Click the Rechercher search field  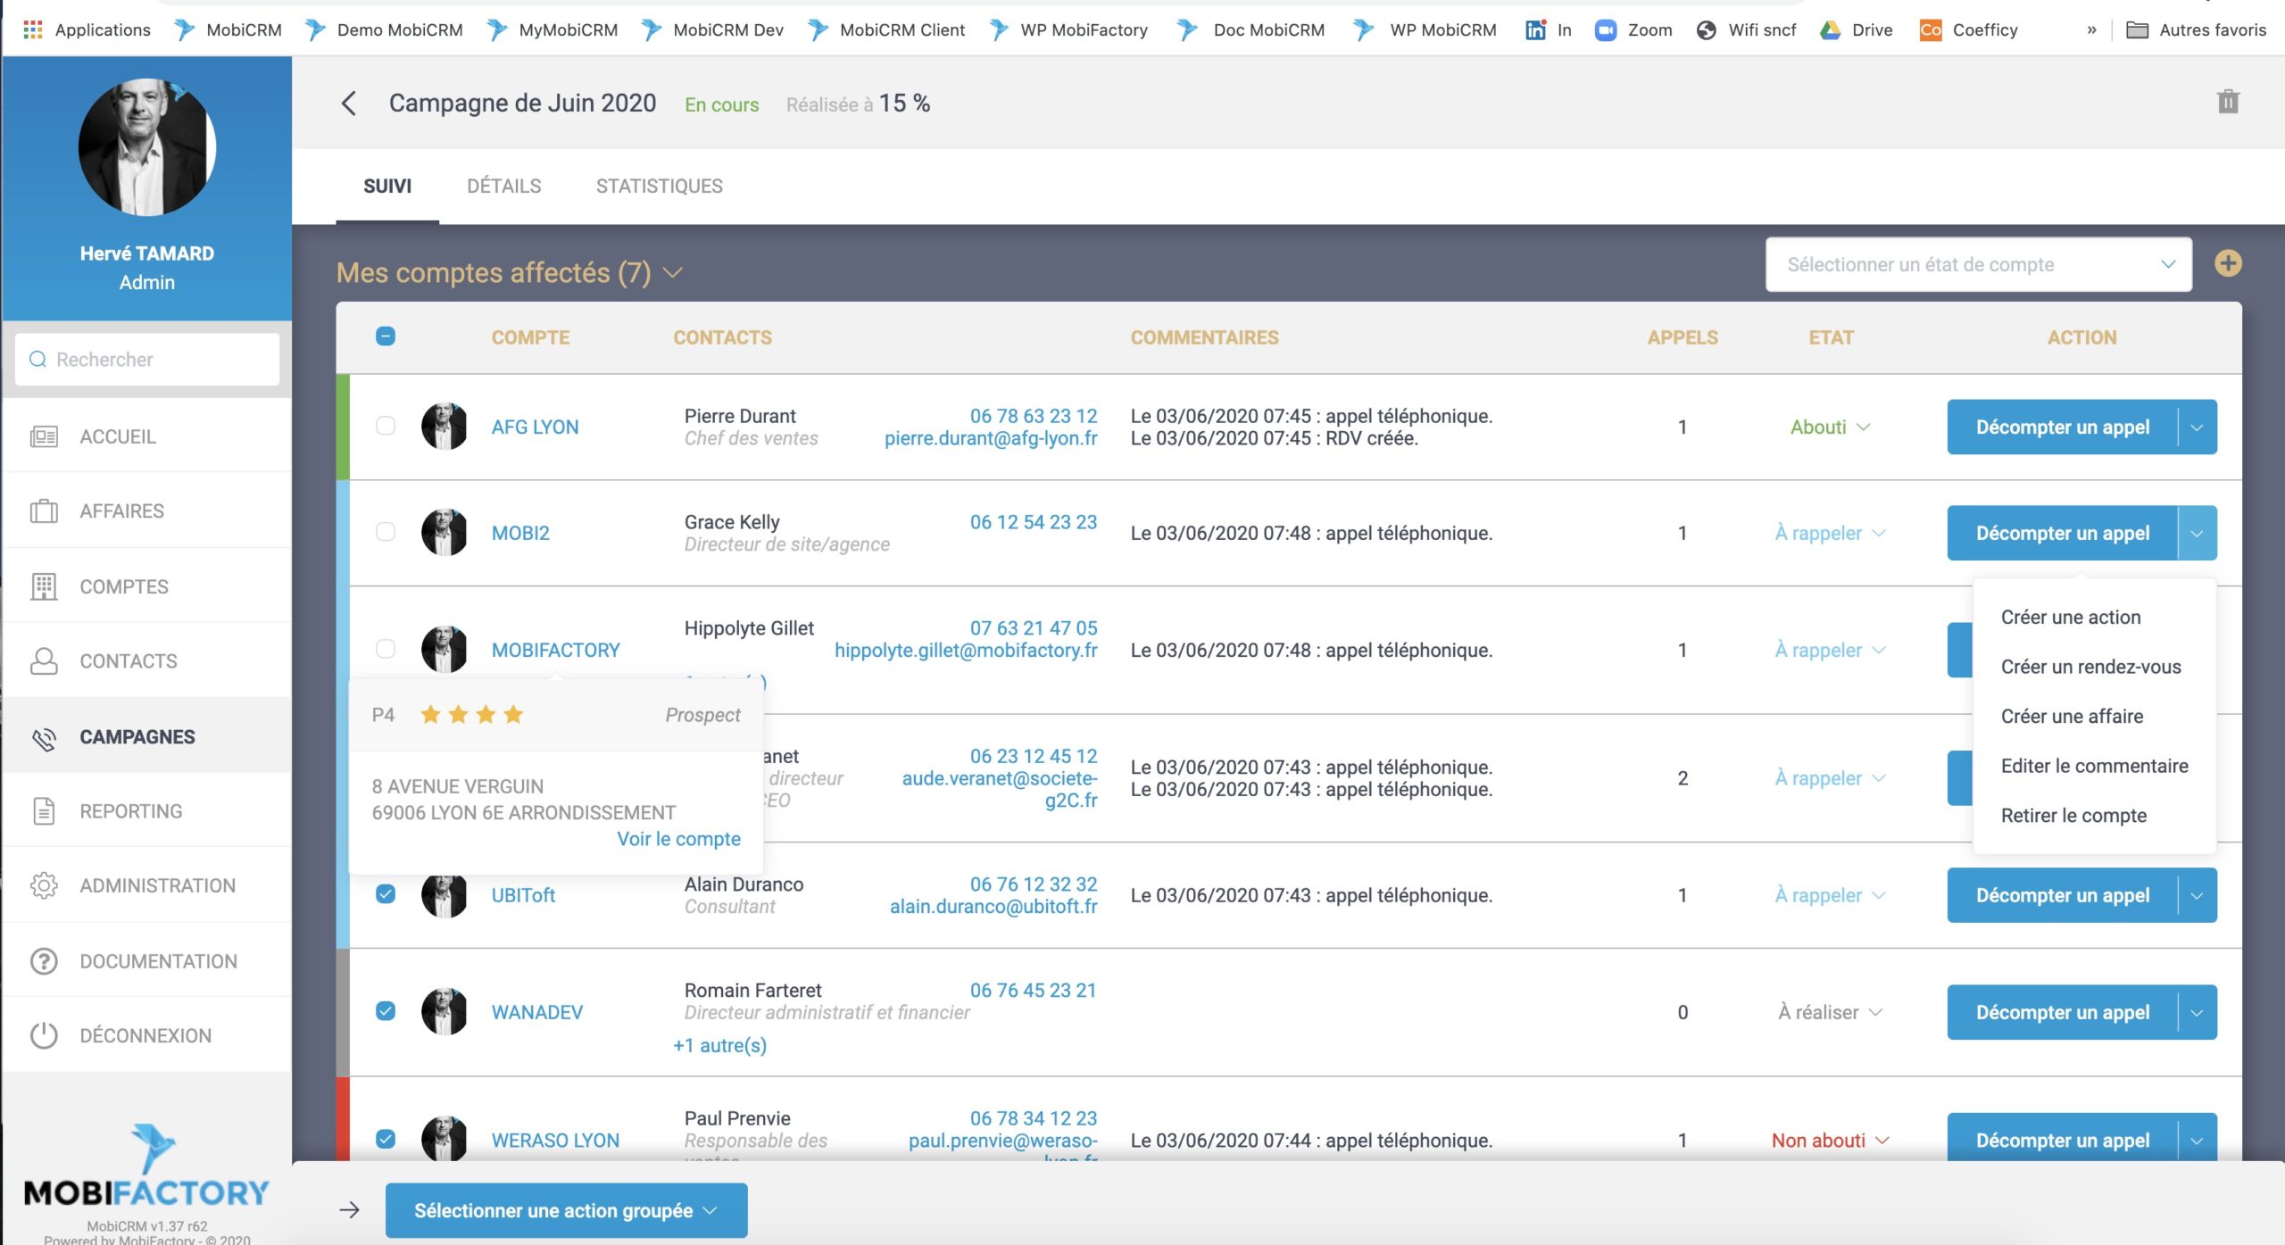[x=147, y=360]
